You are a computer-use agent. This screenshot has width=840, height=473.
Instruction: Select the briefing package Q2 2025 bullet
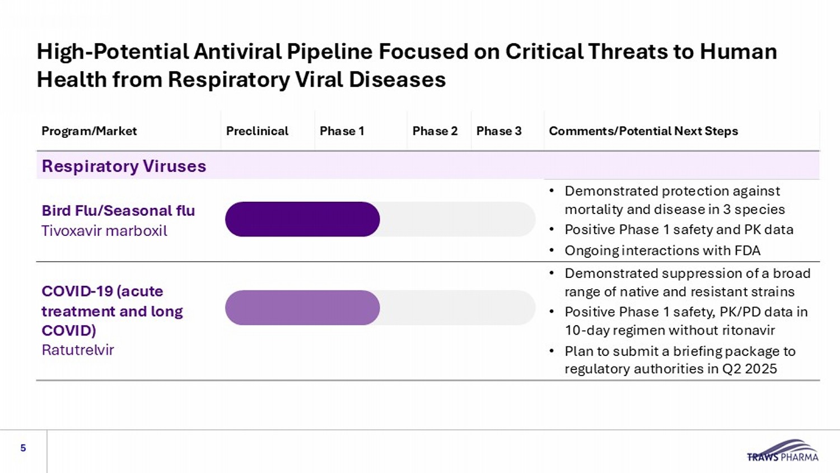[x=679, y=360]
